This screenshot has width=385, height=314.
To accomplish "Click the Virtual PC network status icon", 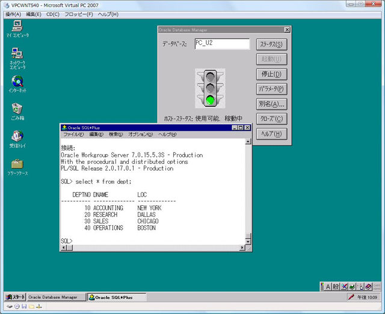I will tap(39, 306).
